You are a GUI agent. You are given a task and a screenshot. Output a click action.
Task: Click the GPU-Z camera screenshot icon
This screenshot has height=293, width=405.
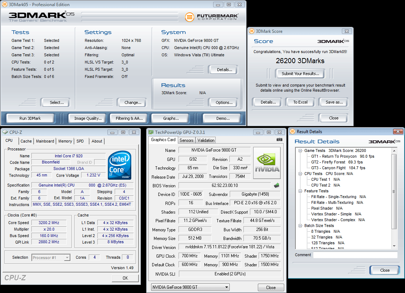(279, 140)
